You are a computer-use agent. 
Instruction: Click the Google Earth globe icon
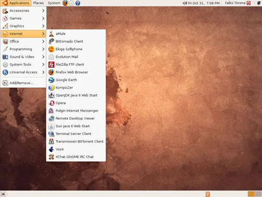pyautogui.click(x=51, y=80)
